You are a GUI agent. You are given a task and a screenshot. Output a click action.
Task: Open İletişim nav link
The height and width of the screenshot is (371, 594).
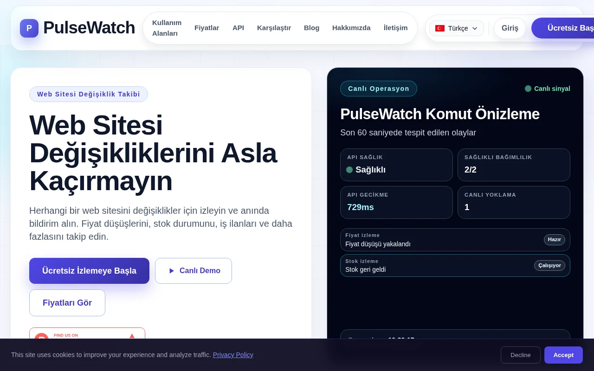[395, 28]
